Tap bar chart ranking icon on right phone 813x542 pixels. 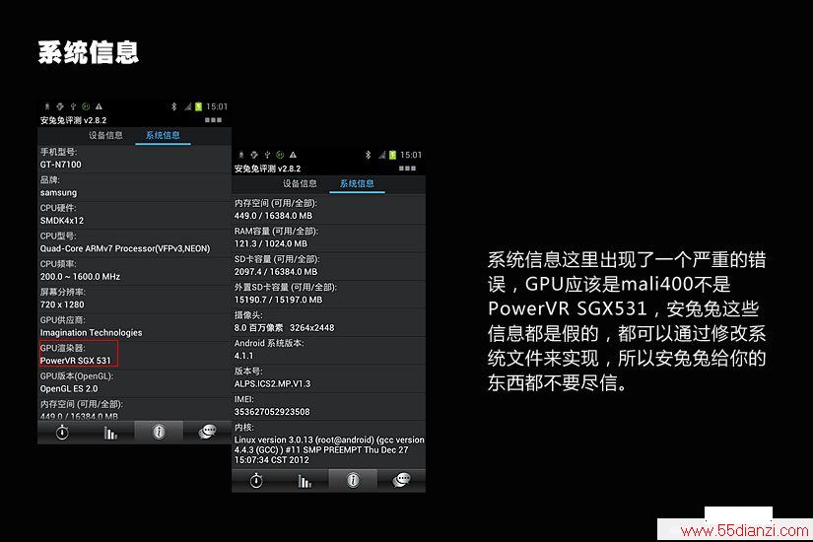click(305, 481)
